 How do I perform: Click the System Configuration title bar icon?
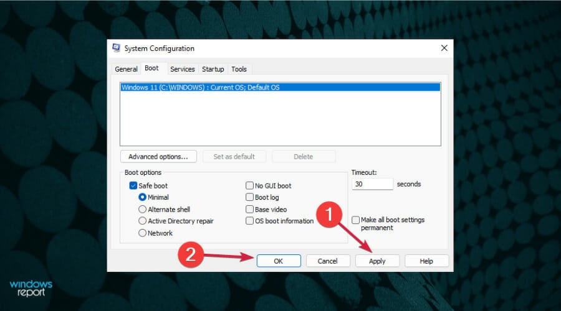tap(117, 48)
